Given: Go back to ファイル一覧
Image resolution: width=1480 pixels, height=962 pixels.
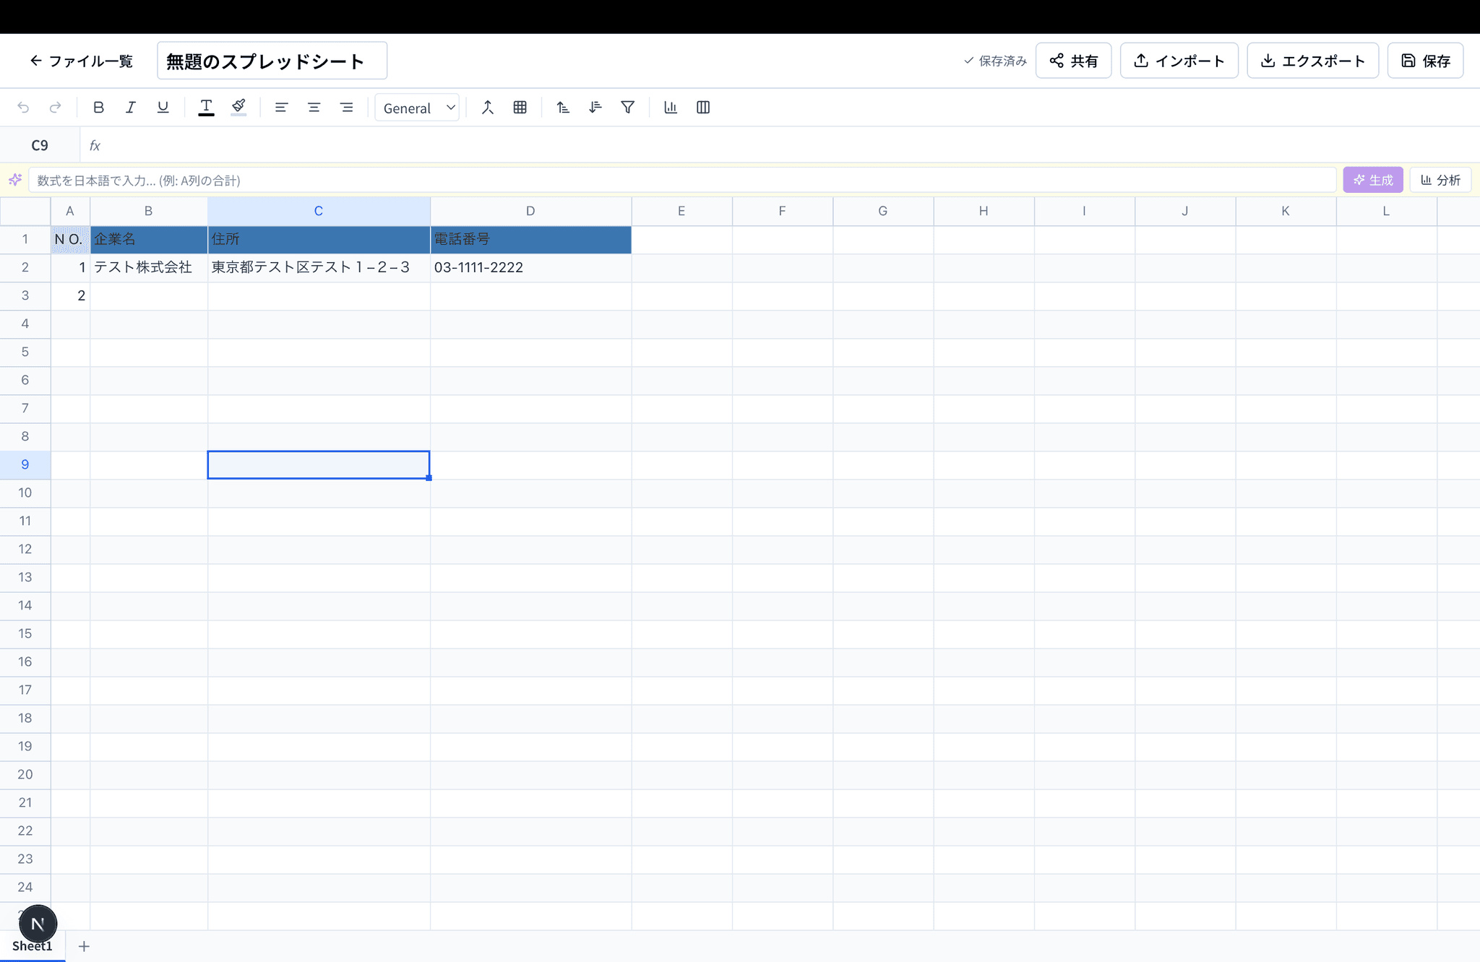Looking at the screenshot, I should (x=81, y=61).
